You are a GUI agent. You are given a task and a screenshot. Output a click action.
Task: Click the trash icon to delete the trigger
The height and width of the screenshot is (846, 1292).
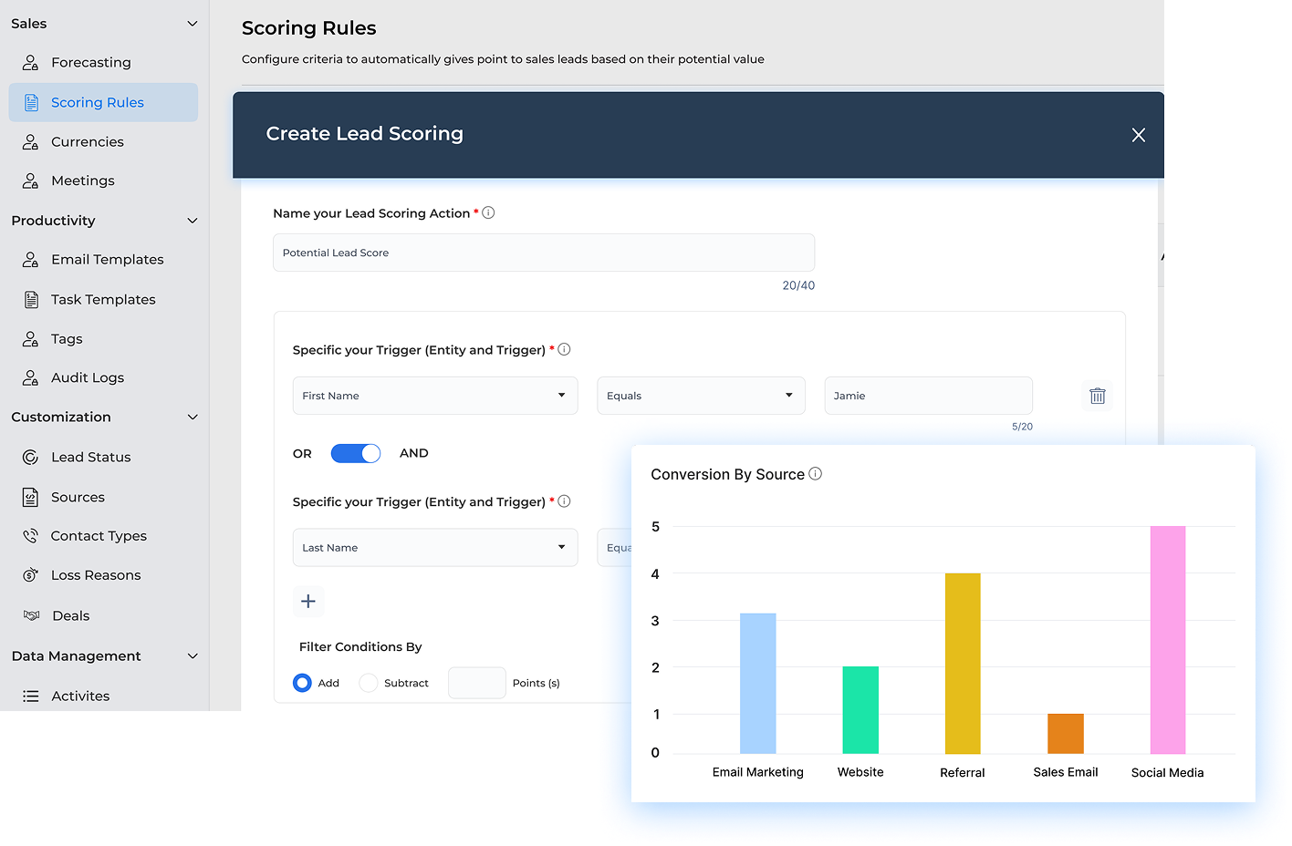(x=1097, y=396)
